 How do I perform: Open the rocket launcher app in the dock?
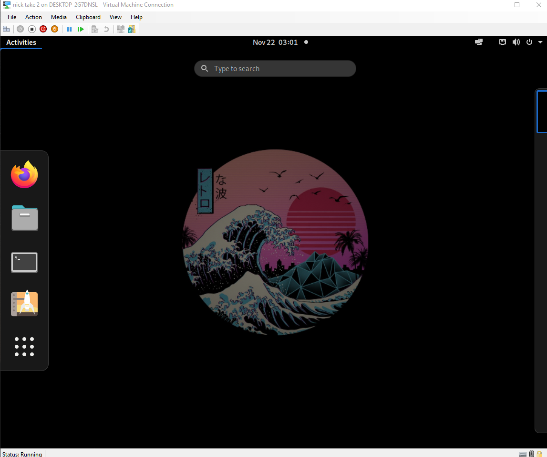coord(24,304)
